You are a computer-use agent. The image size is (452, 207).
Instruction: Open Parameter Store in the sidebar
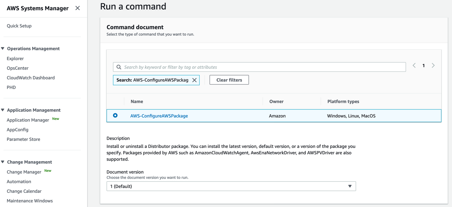point(23,139)
